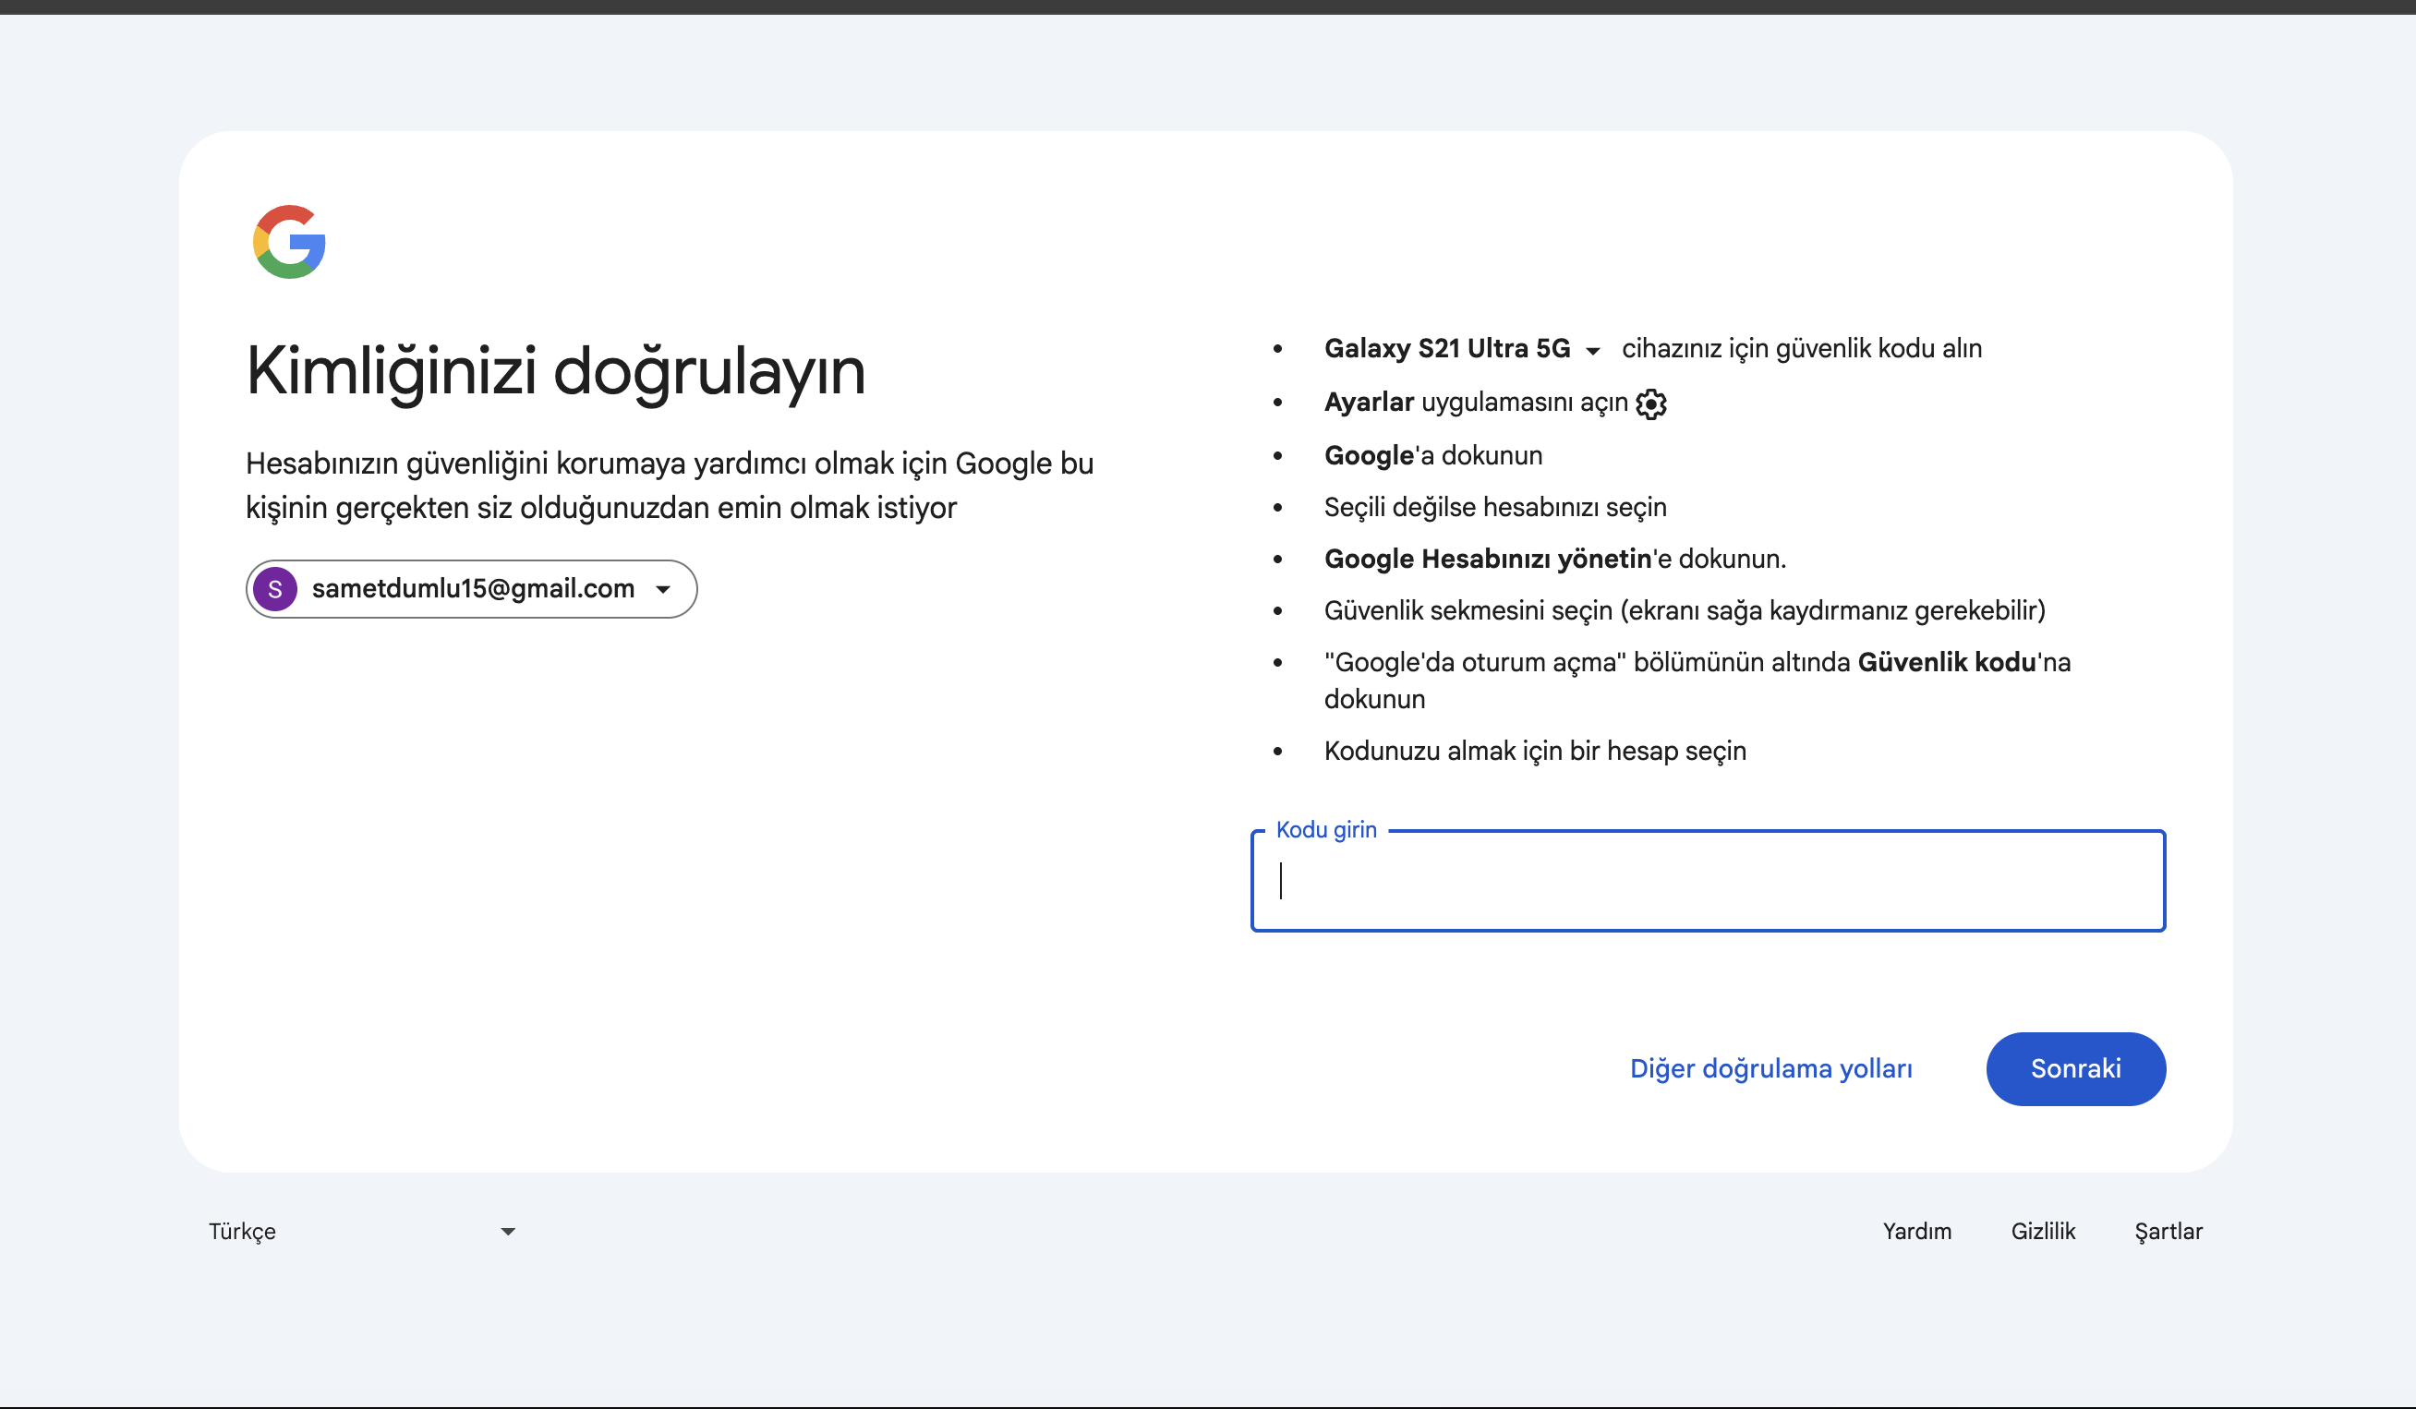
Task: Click the "Güvenlik sekmesini seçin" instruction
Action: point(1685,610)
